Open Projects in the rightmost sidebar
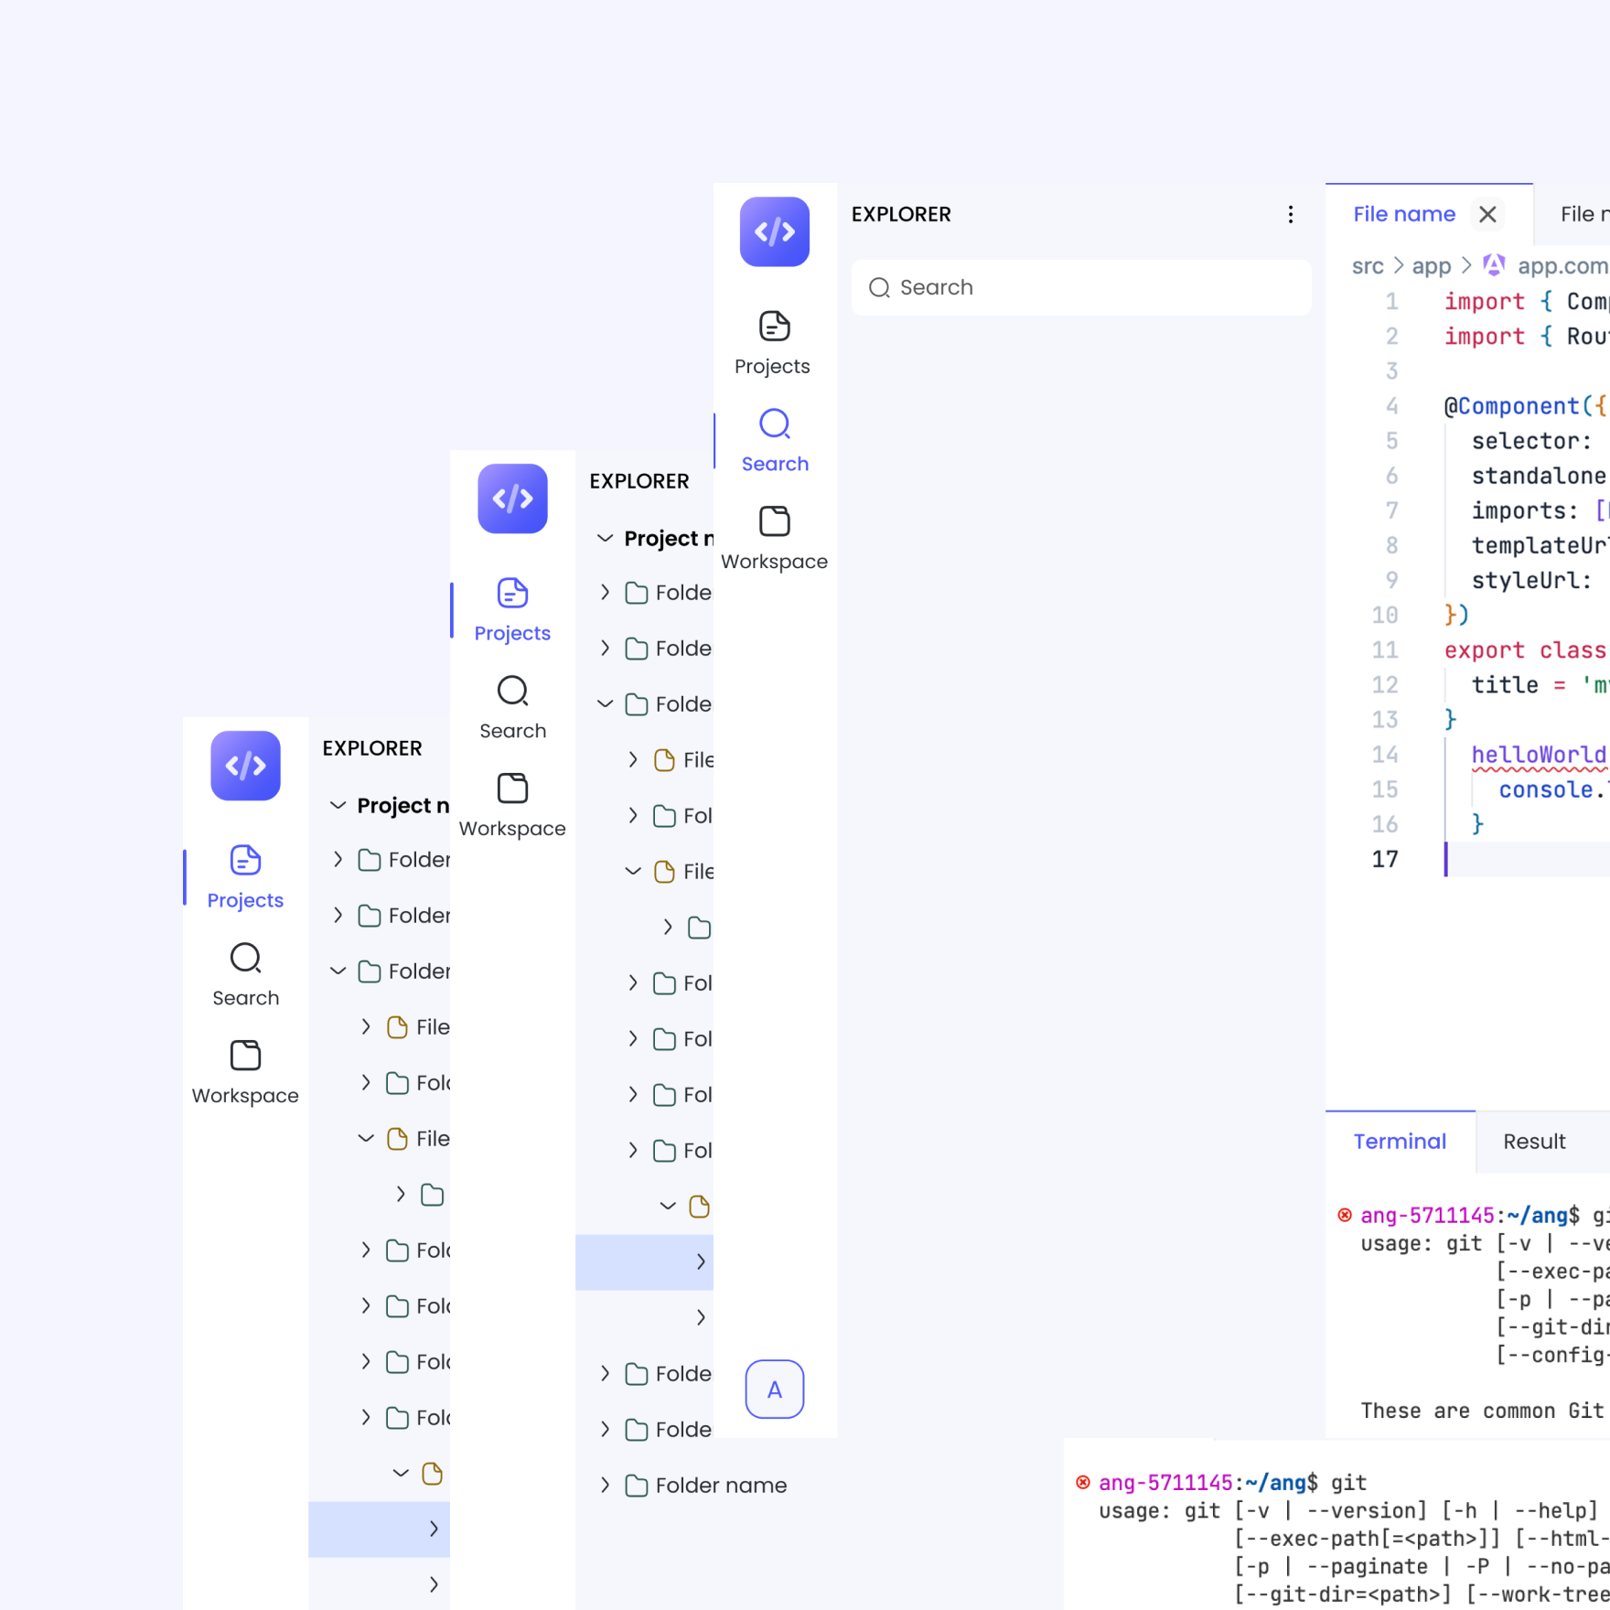The width and height of the screenshot is (1610, 1610). tap(774, 343)
